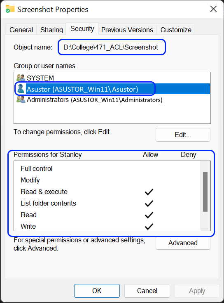Open the Previous Versions tab

click(127, 30)
